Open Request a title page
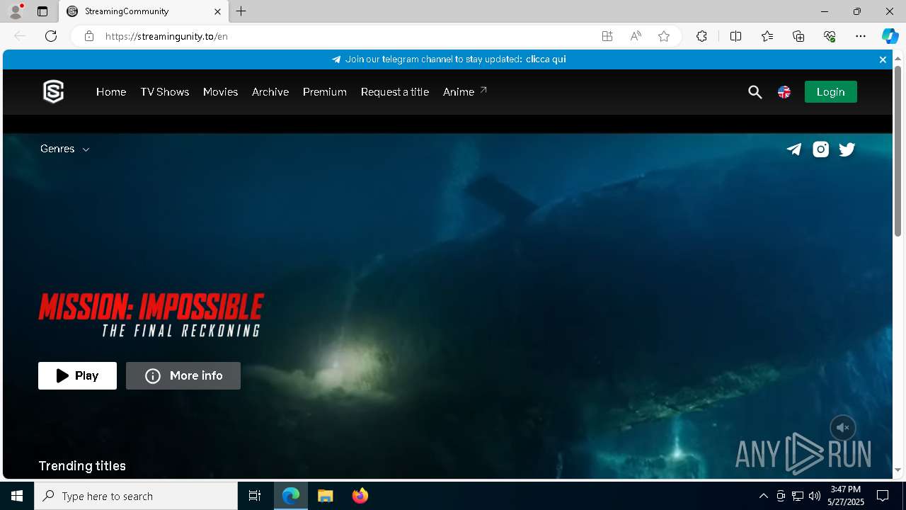The height and width of the screenshot is (510, 906). pyautogui.click(x=395, y=92)
